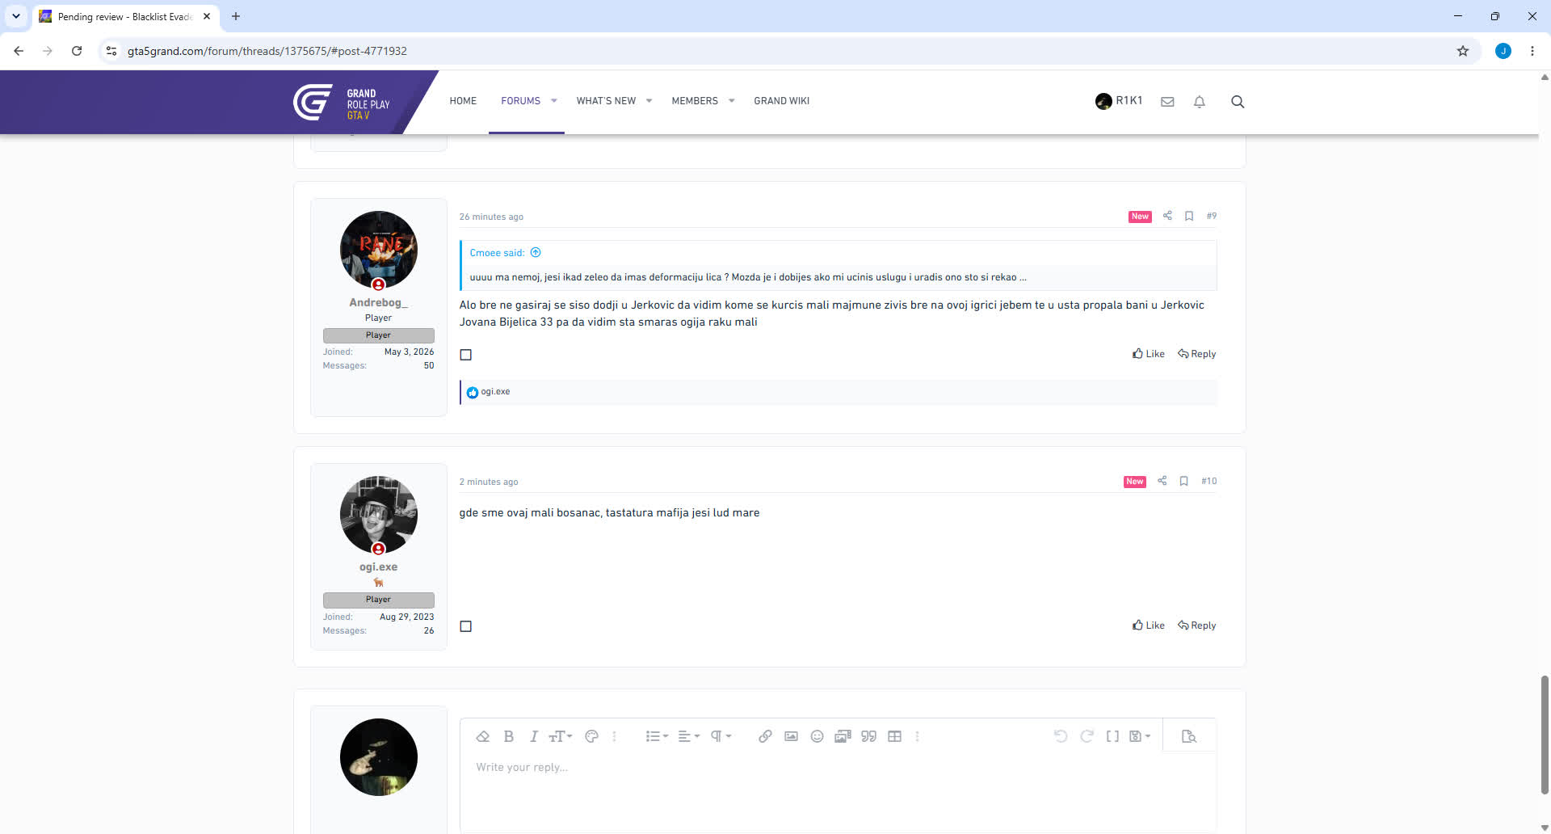Screen dimensions: 1551x834
Task: Bookmark post #10
Action: coord(1184,481)
